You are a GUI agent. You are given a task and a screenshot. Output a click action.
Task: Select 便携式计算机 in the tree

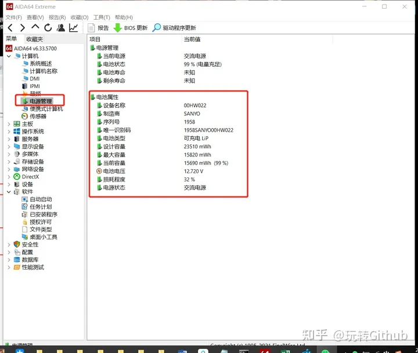(42, 109)
